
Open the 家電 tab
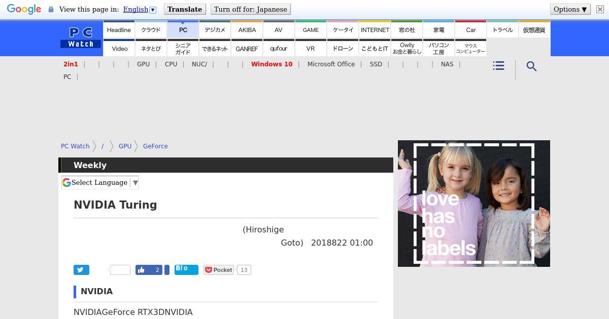[x=438, y=29]
